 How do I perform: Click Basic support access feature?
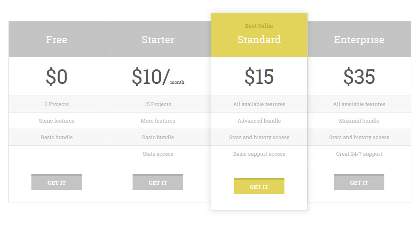[x=259, y=154]
